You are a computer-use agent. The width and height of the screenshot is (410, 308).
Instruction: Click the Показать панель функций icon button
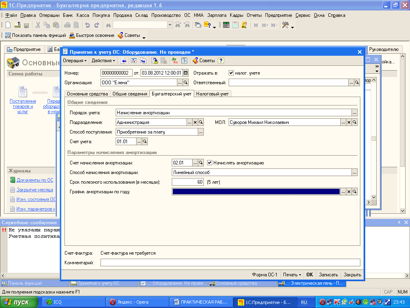[36, 35]
